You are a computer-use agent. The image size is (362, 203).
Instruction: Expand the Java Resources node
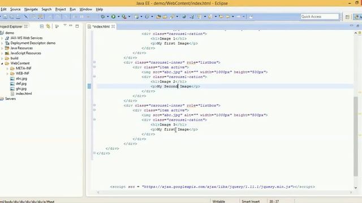coord(2,48)
